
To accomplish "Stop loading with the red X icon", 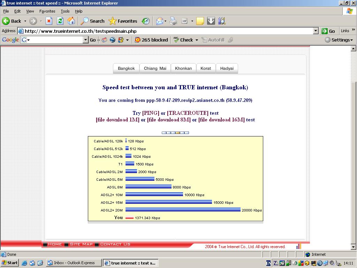I will [x=49, y=21].
